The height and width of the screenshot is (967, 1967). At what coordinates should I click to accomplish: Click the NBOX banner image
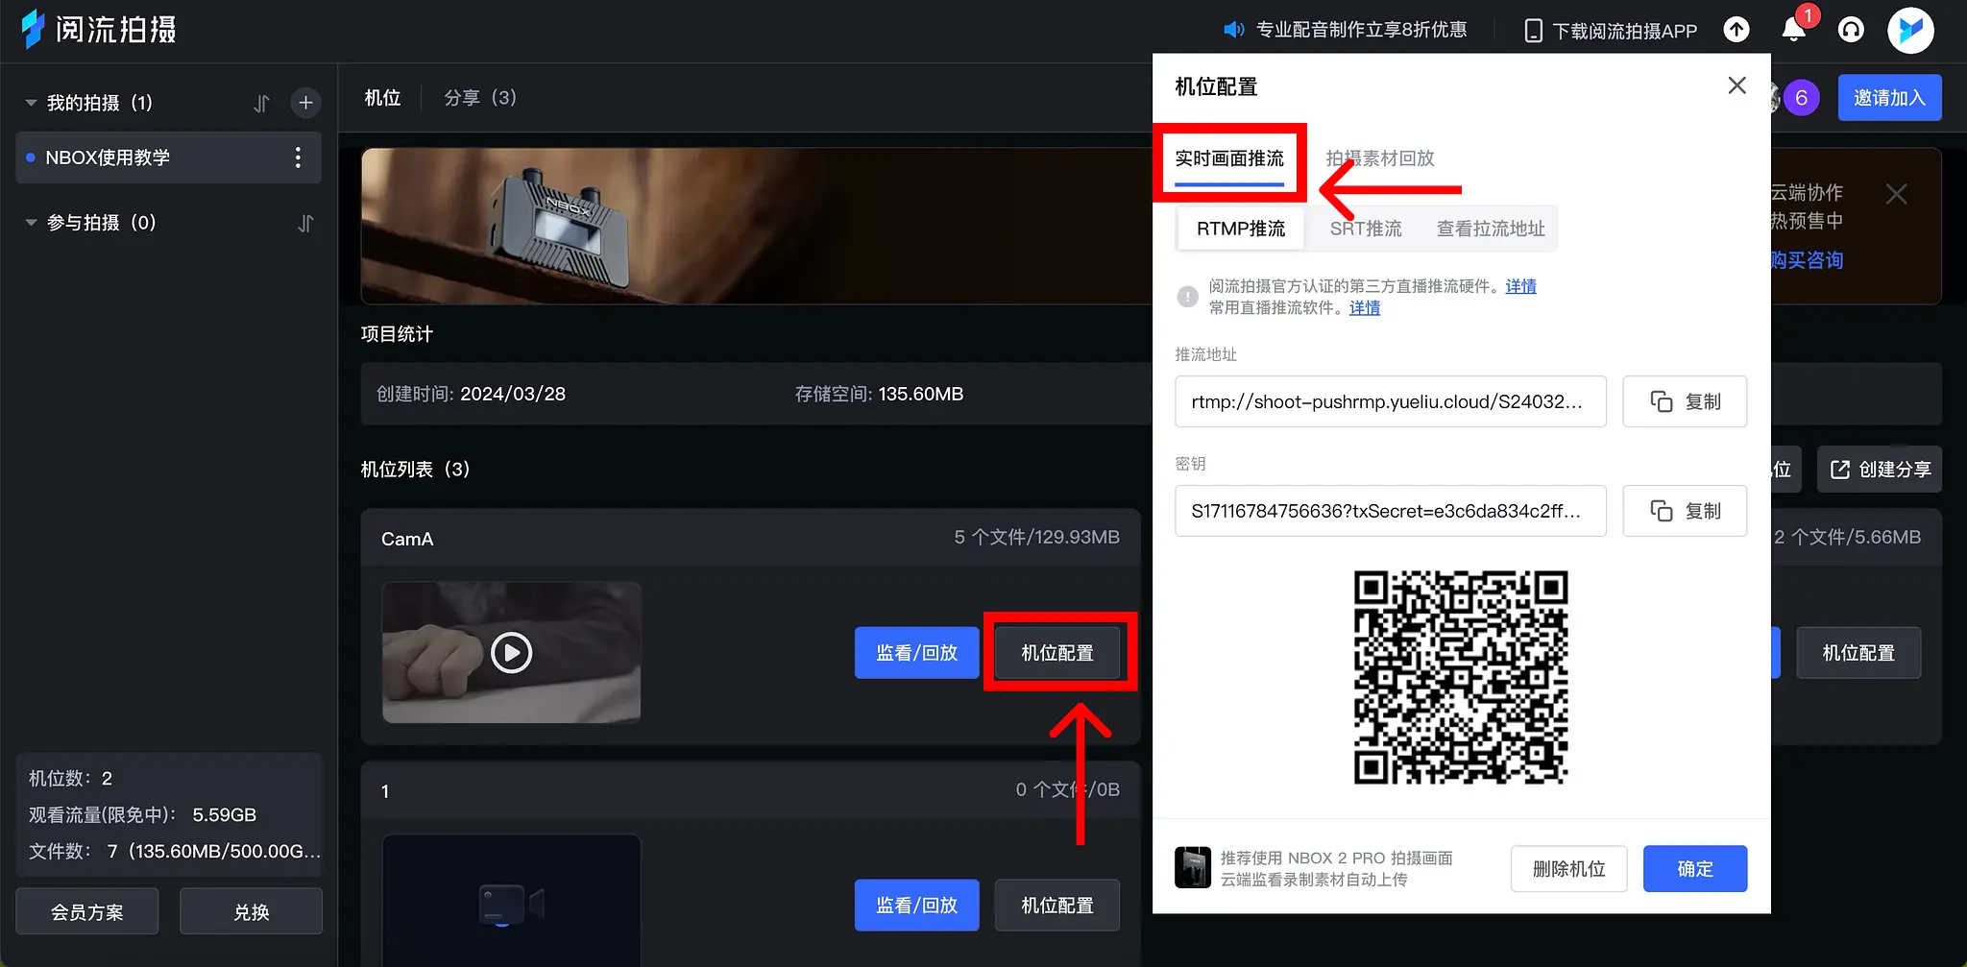756,226
